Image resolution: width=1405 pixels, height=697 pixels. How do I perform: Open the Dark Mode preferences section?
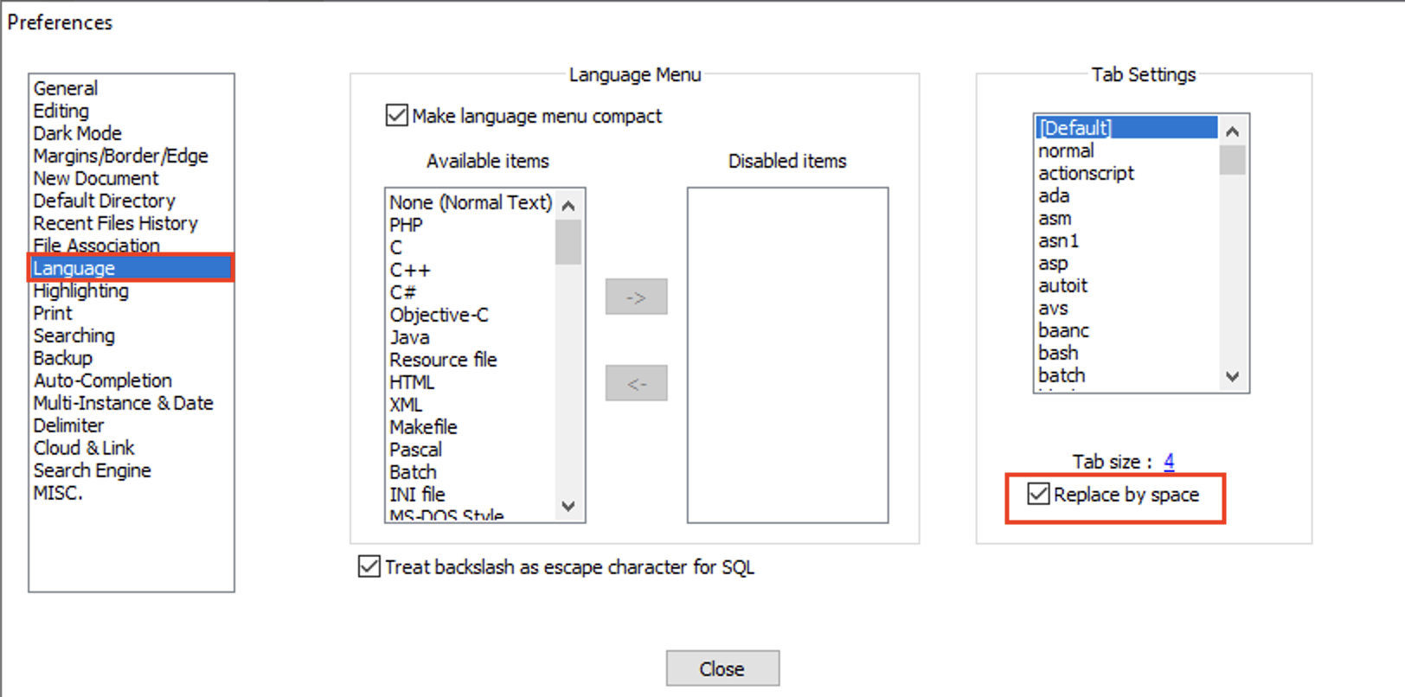tap(77, 133)
